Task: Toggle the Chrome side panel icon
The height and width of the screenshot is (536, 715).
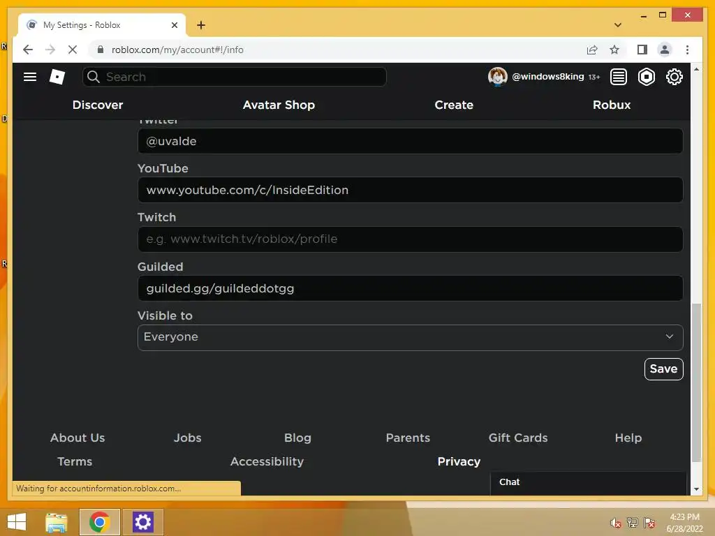Action: click(x=642, y=50)
